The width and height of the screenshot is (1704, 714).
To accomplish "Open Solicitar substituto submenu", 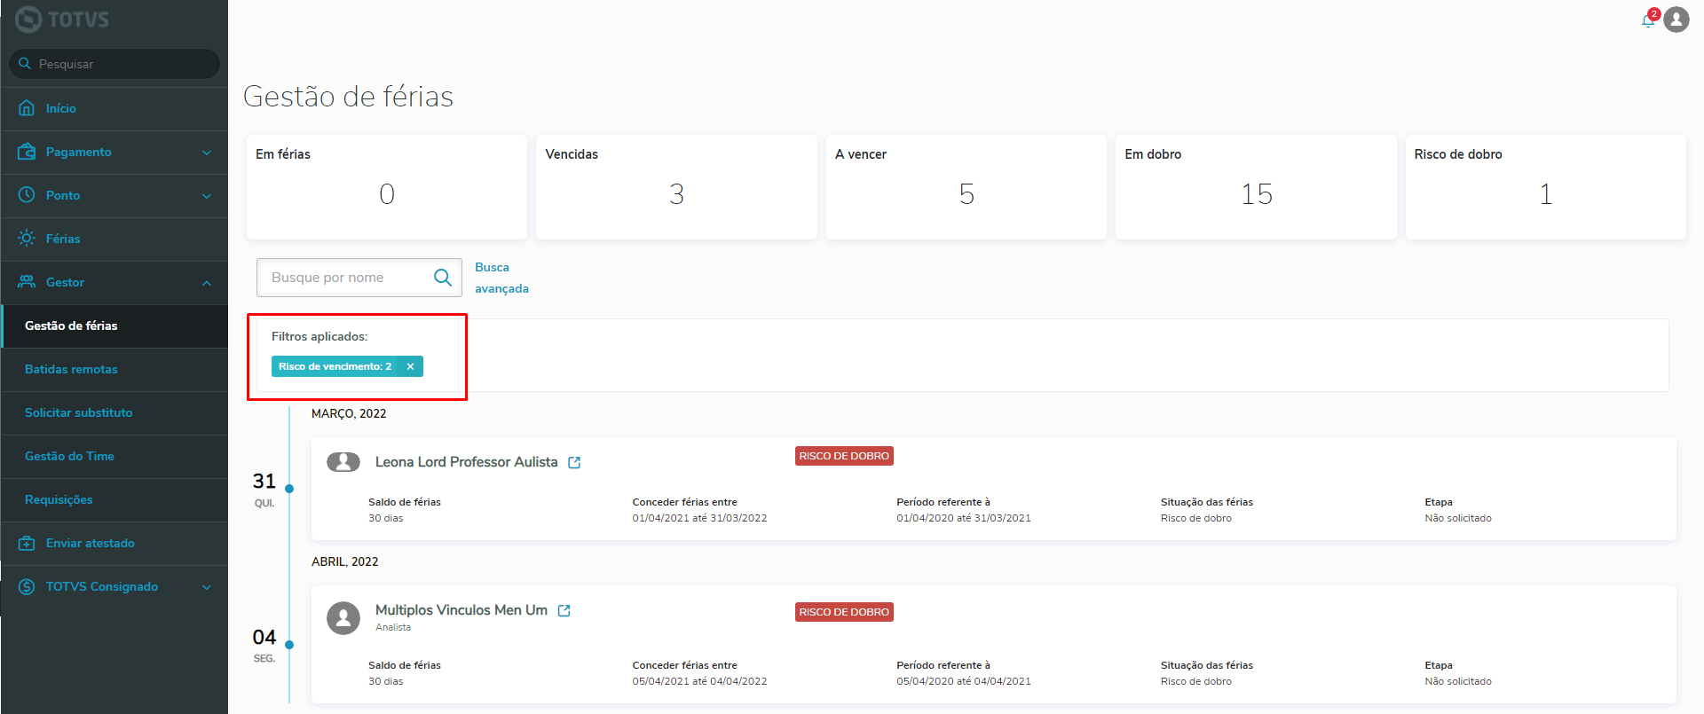I will (x=114, y=412).
